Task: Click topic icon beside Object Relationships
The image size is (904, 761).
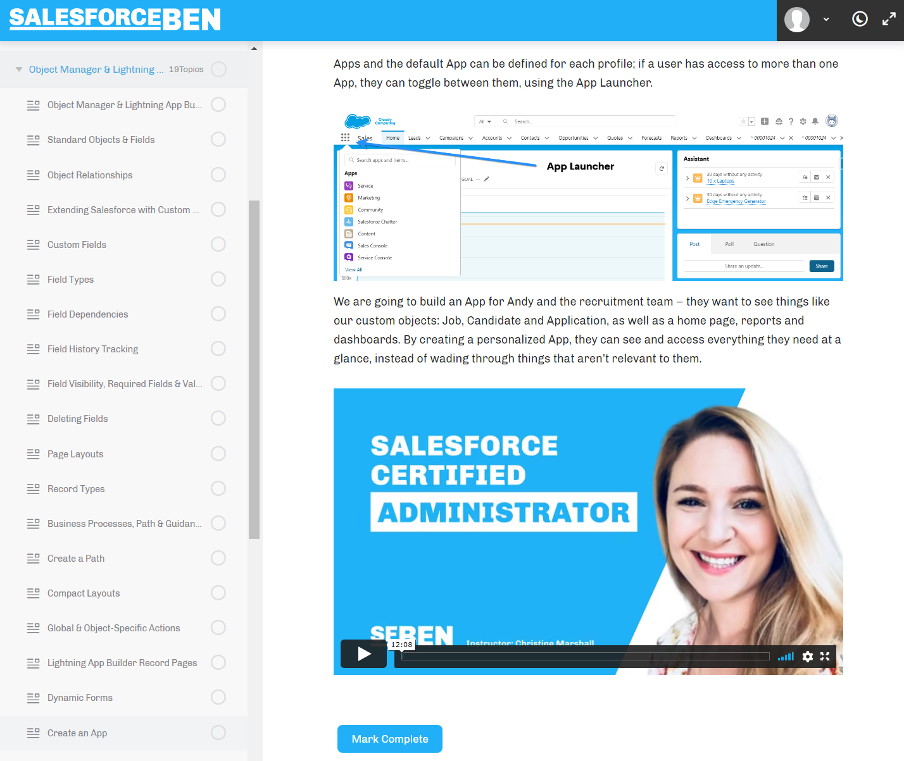Action: (x=34, y=175)
